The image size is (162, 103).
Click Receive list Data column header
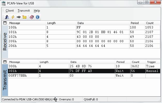(81, 23)
